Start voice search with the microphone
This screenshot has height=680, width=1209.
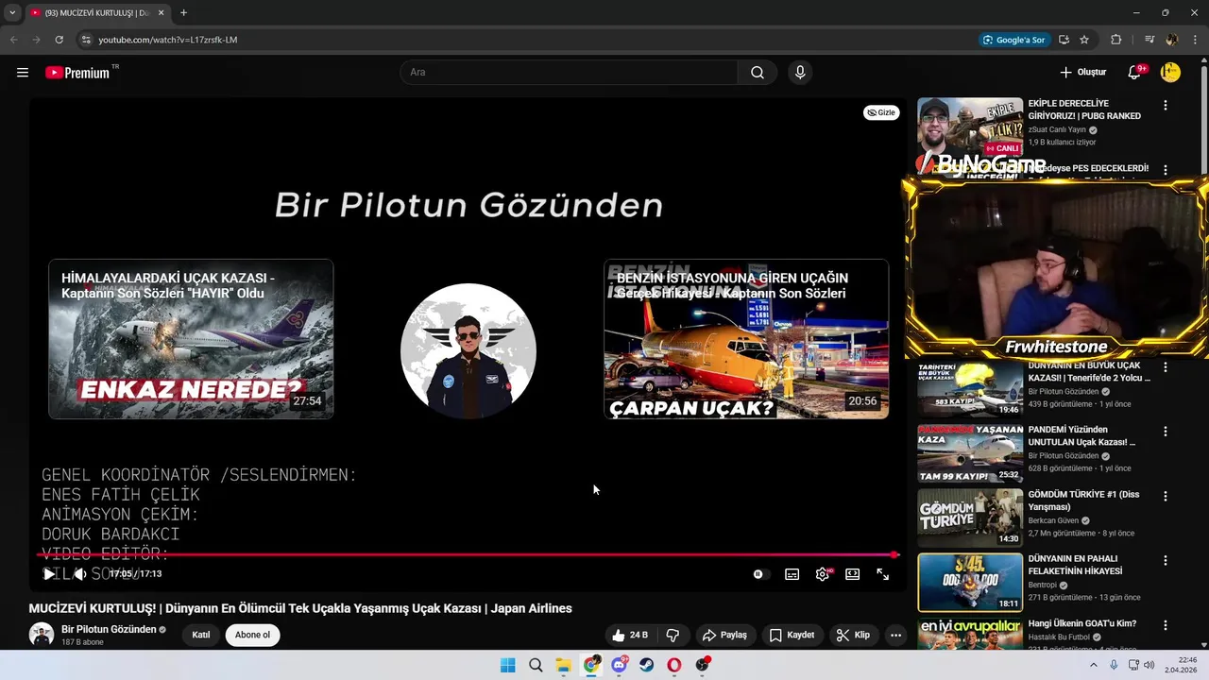coord(800,73)
